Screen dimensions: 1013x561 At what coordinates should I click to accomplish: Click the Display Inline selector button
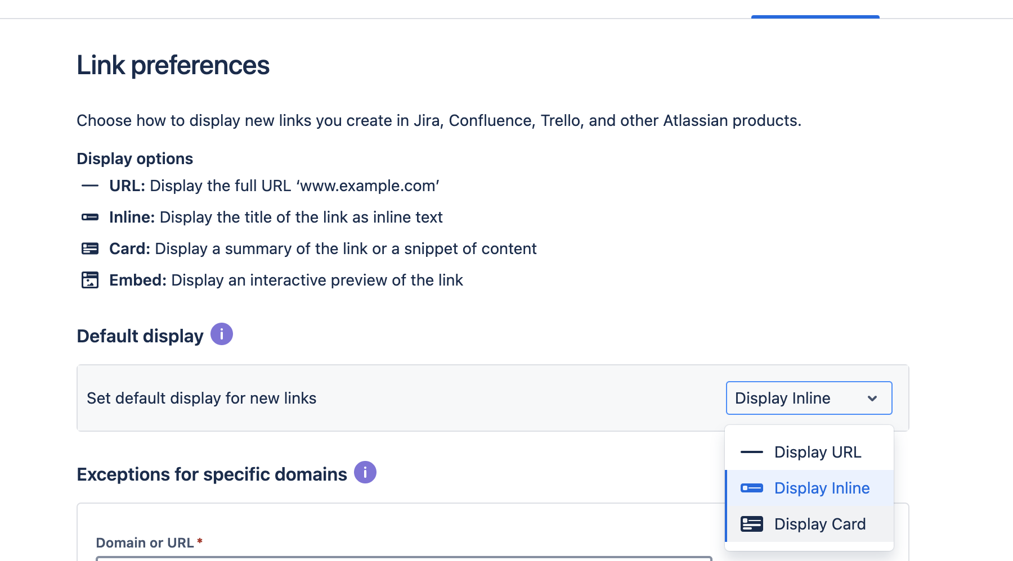tap(809, 398)
